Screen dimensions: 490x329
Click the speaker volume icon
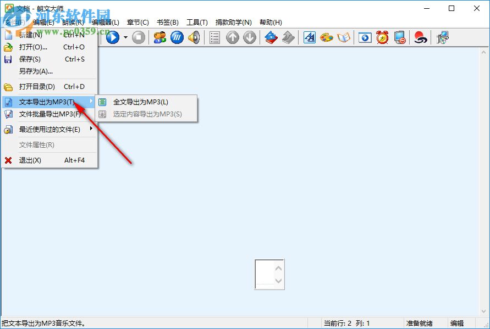[x=194, y=37]
